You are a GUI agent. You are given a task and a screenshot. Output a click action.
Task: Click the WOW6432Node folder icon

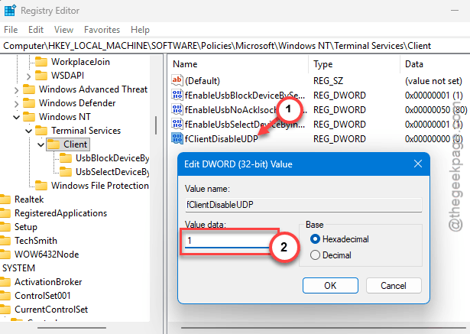click(5, 255)
